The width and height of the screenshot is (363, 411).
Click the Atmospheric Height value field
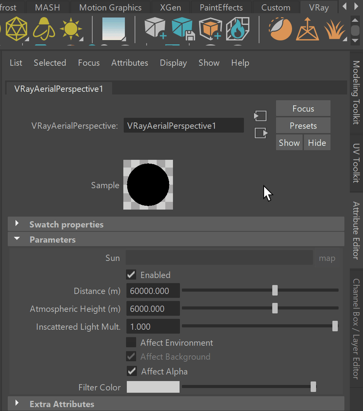(x=153, y=308)
